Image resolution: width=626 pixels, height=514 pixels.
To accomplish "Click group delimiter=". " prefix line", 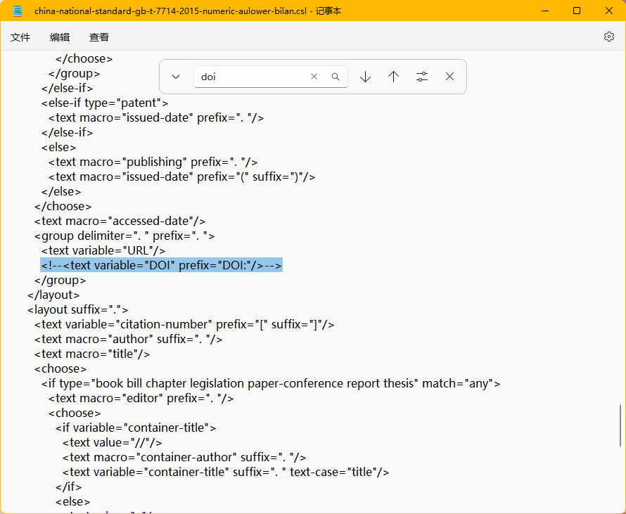I will (124, 236).
